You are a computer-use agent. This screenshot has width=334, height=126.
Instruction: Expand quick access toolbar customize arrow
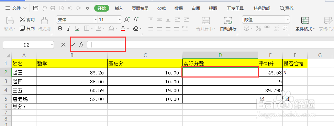point(87,9)
